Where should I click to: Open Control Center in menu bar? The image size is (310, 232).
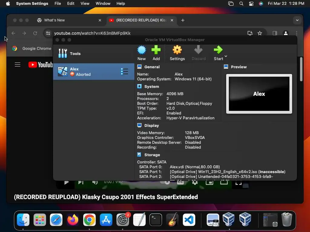point(251,4)
